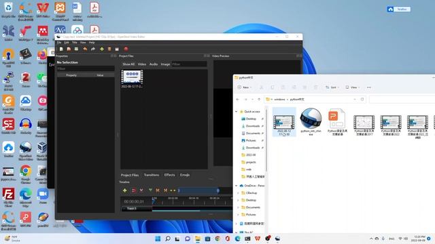Open address bar history dropdown

coord(355,100)
